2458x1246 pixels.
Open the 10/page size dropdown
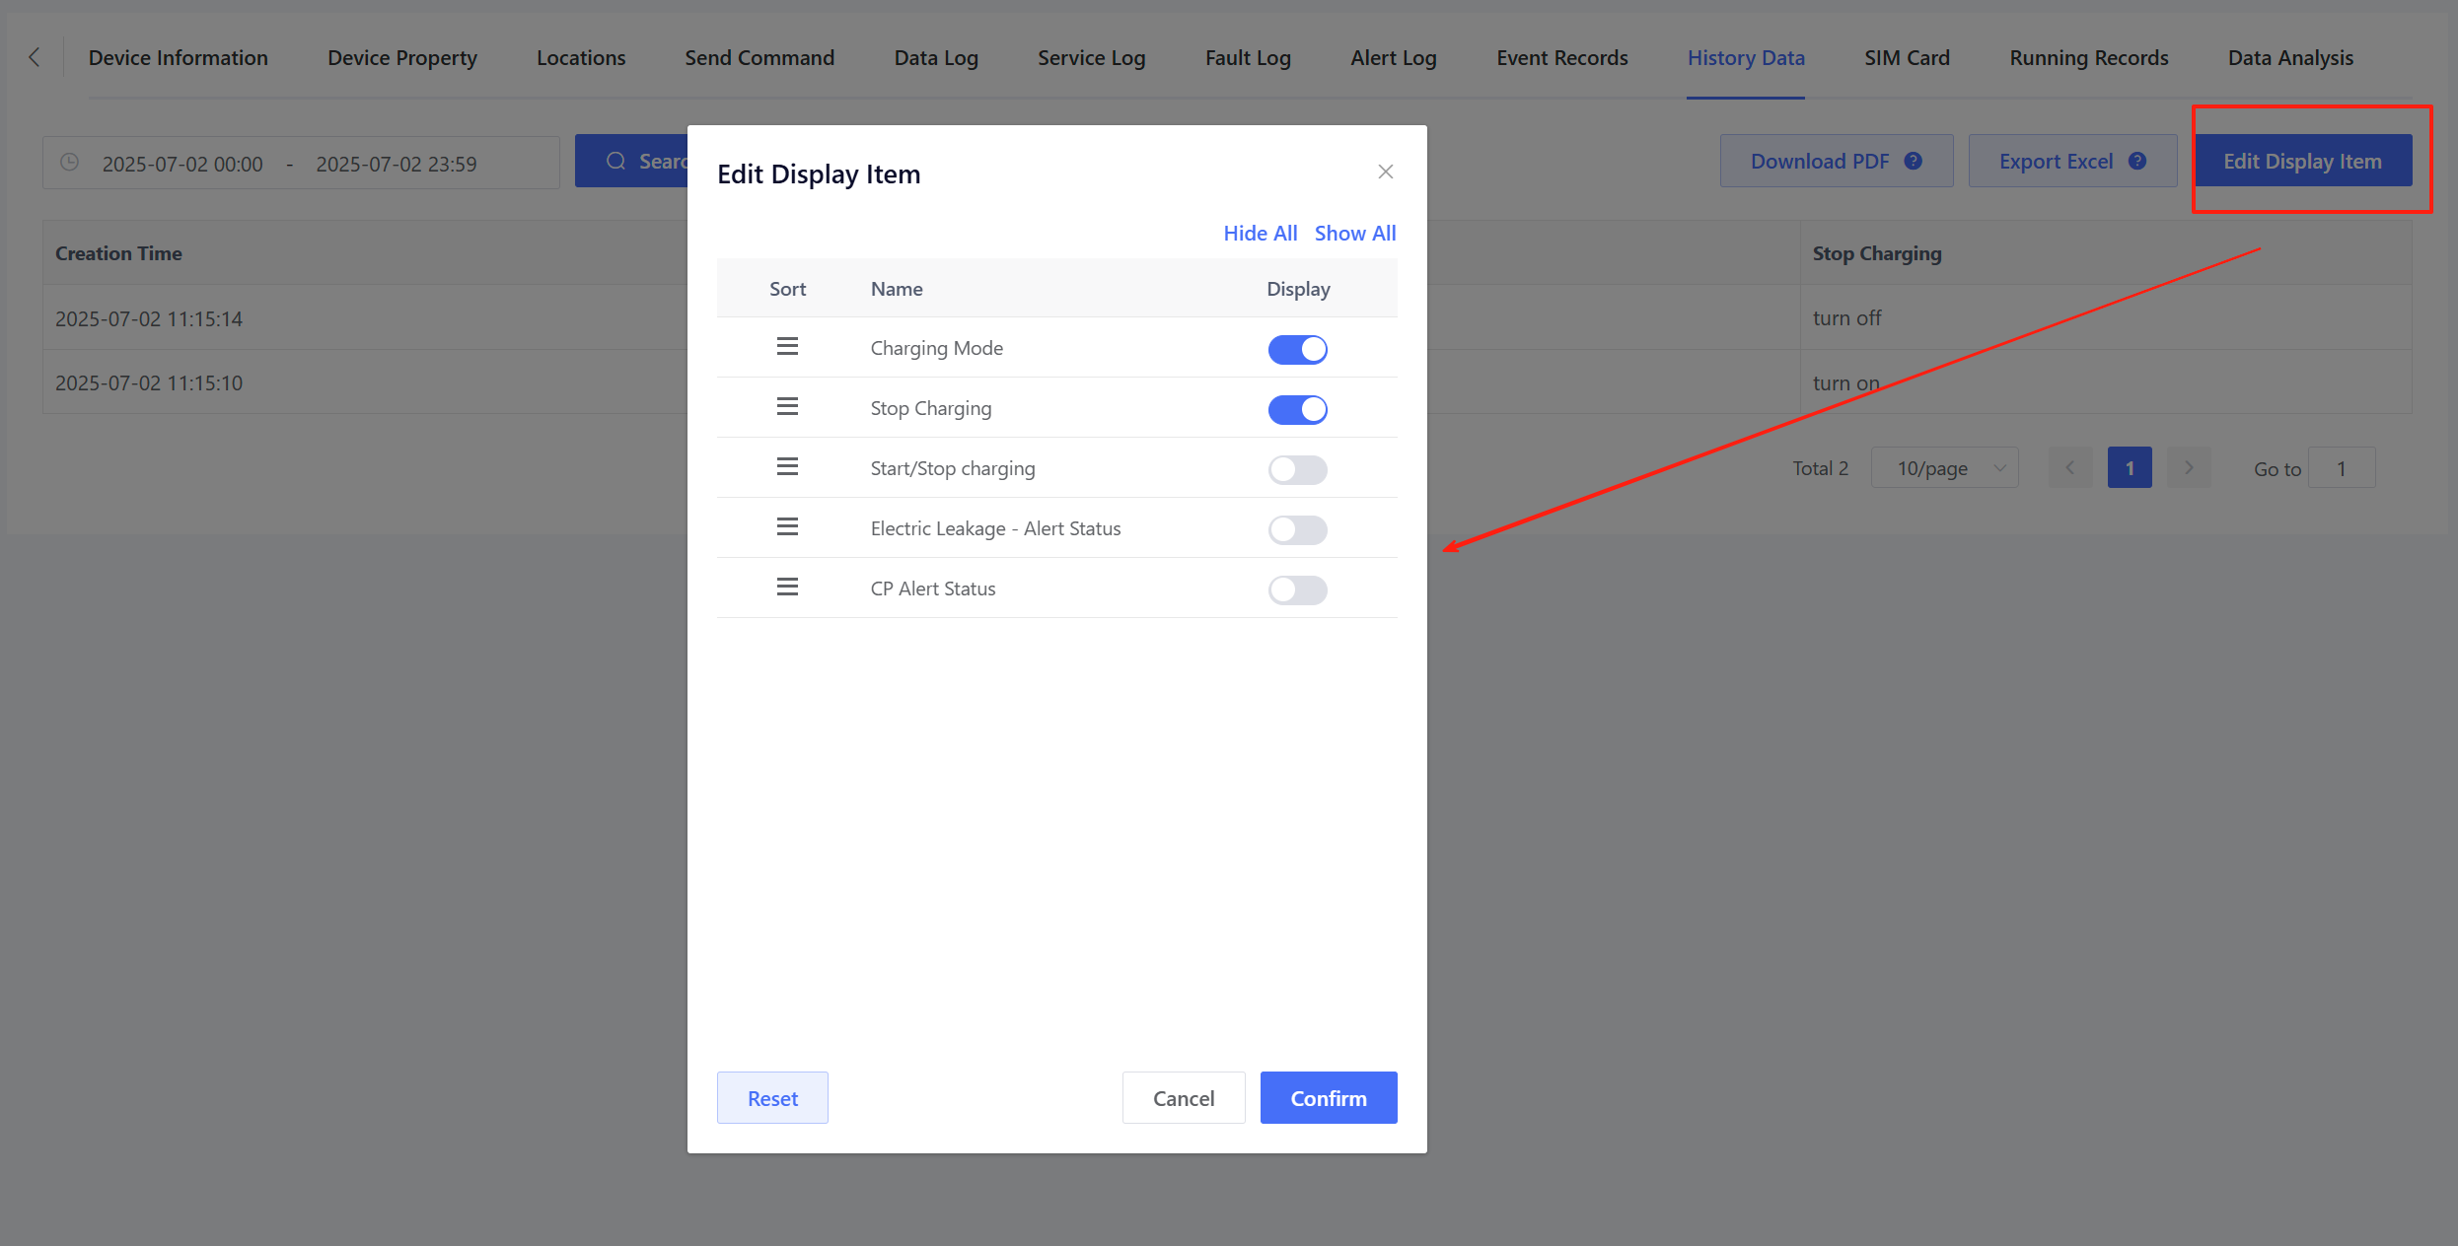coord(1944,468)
